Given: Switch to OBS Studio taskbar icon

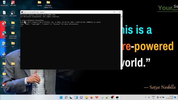Looking at the screenshot, I should (112, 97).
